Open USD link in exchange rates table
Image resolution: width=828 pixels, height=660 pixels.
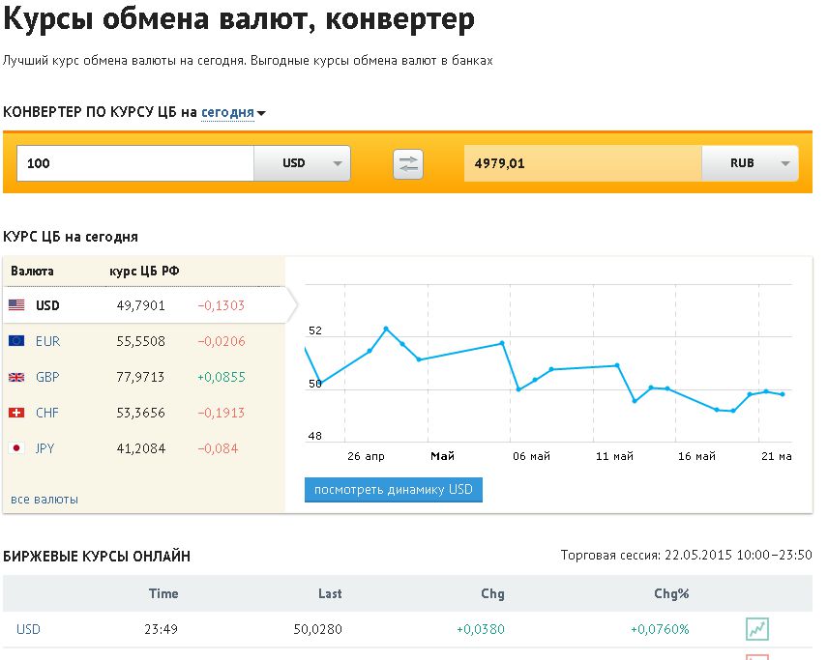click(28, 629)
